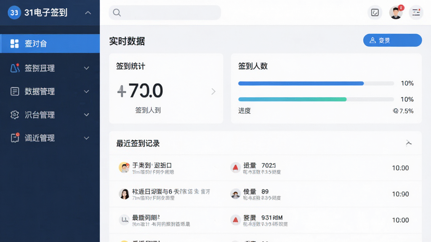This screenshot has height=242, width=431.
Task: Click the 最近签到记录 heading
Action: [138, 144]
